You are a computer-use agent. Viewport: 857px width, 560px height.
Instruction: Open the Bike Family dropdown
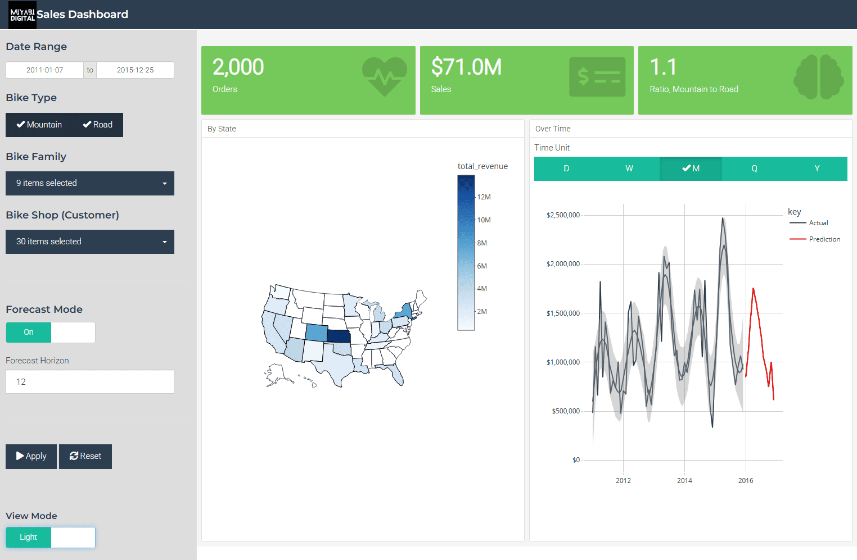point(90,184)
